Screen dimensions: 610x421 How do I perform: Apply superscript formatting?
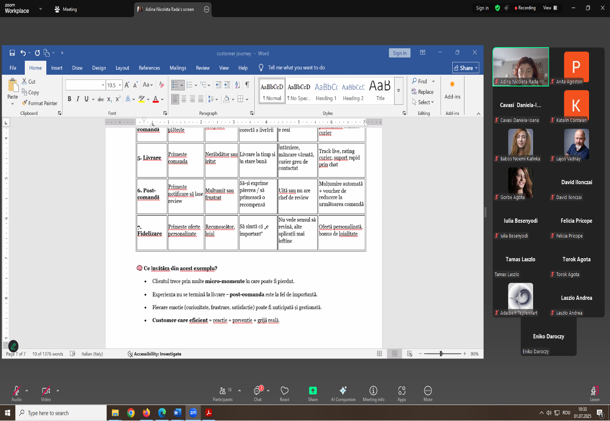click(x=118, y=99)
